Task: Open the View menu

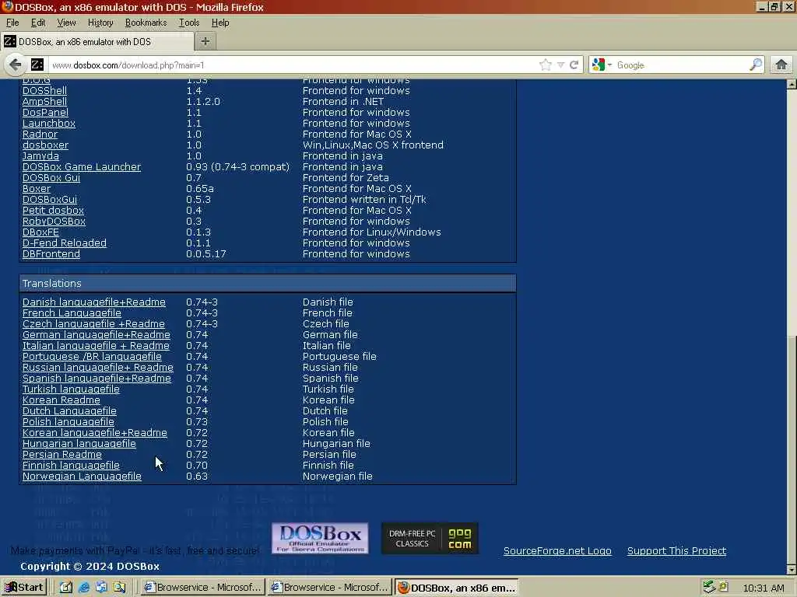Action: coord(66,23)
